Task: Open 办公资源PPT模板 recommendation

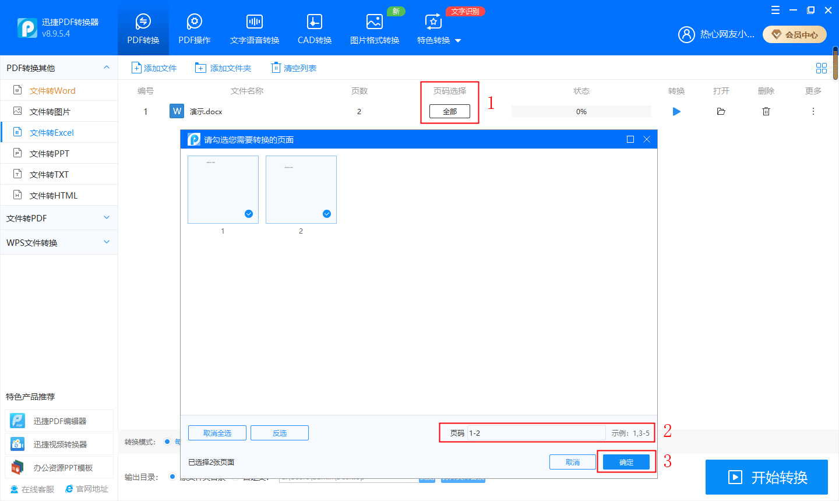Action: (59, 467)
